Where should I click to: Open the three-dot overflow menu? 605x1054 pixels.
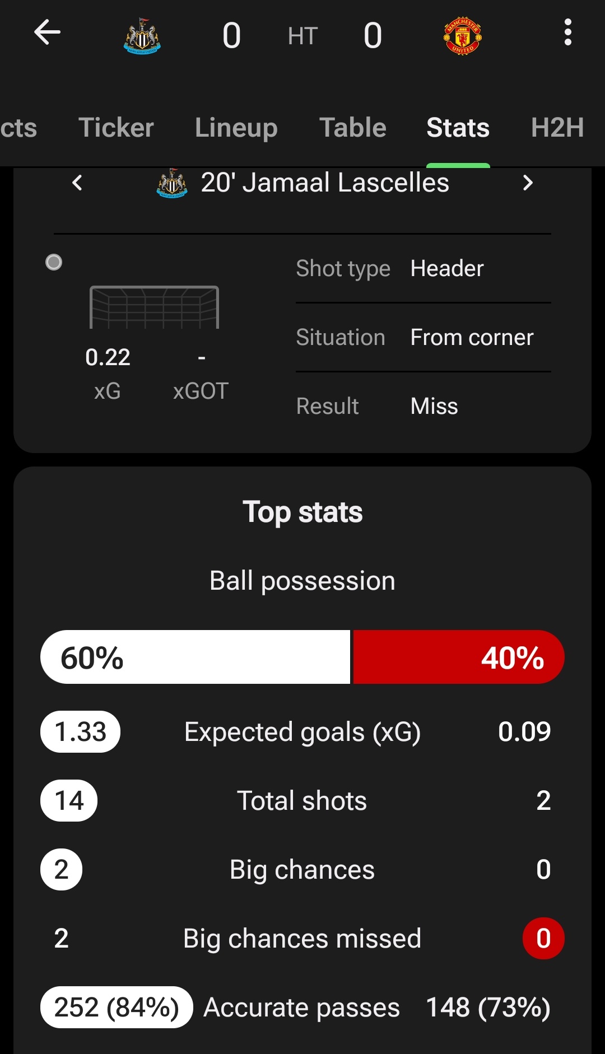coord(567,32)
